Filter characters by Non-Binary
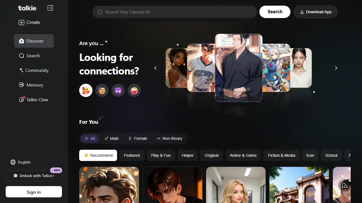Viewport: 362px width, 203px height. (169, 138)
